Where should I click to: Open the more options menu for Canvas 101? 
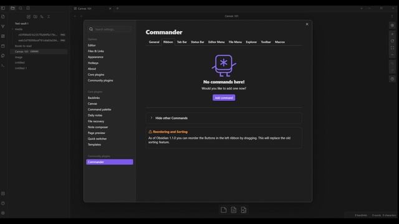pyautogui.click(x=392, y=16)
